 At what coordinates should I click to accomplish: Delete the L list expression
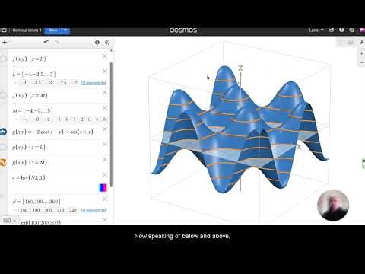105,71
